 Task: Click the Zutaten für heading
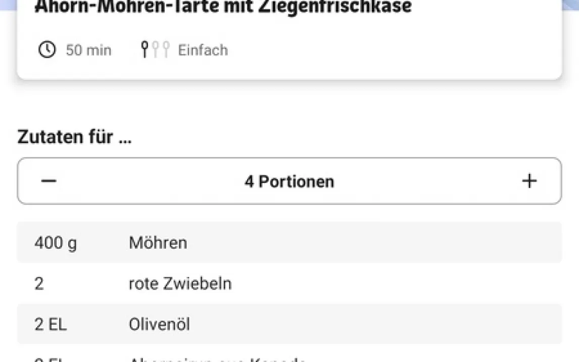(x=74, y=137)
